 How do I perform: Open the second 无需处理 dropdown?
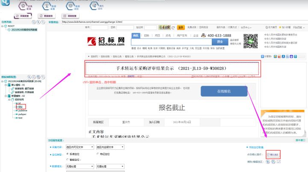click(110, 166)
